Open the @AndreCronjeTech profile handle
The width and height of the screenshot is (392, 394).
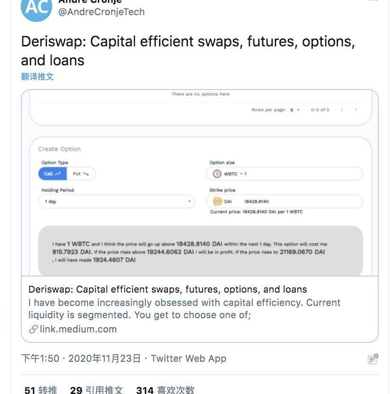point(101,12)
